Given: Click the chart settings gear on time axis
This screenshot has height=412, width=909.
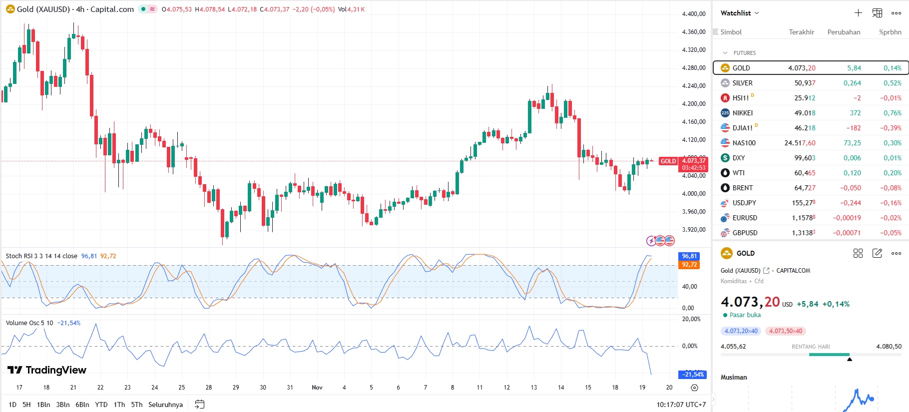Looking at the screenshot, I should pos(694,388).
